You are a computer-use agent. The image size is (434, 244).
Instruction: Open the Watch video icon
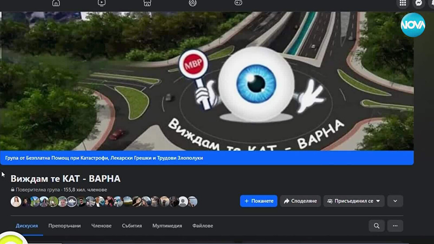101,3
